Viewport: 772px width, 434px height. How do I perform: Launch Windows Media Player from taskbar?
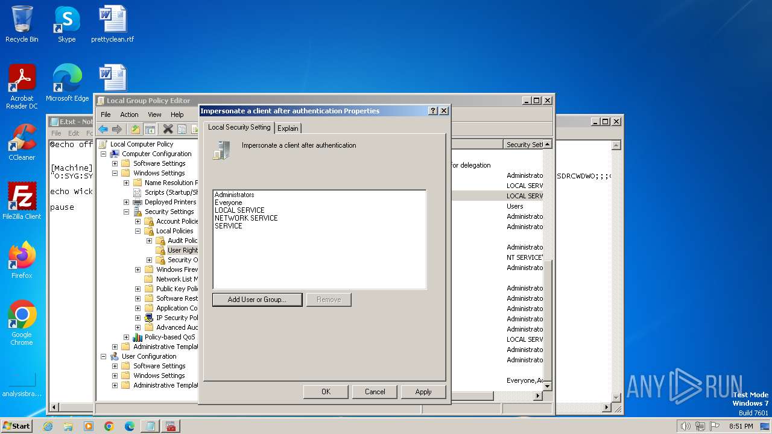89,426
